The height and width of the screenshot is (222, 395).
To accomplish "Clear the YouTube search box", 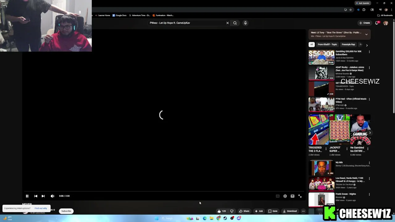I will pos(227,23).
